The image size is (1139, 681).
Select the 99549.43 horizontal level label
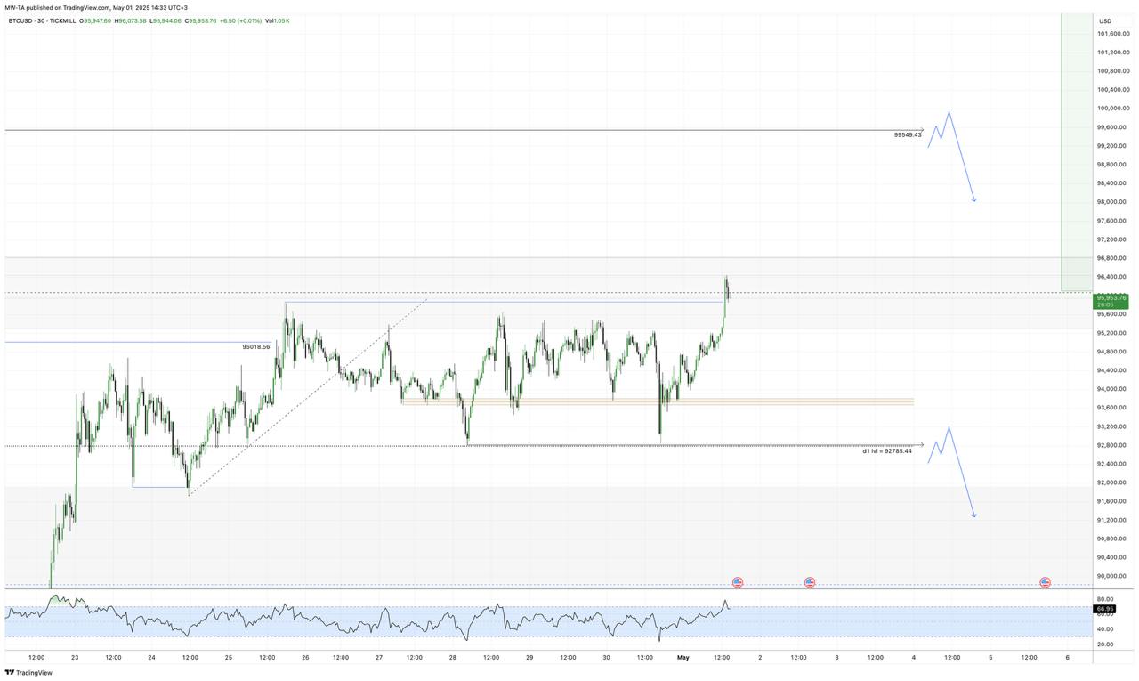[908, 135]
